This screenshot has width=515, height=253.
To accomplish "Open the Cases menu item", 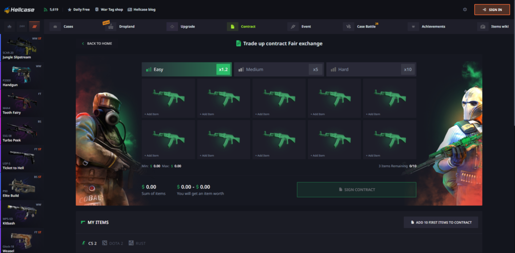I will coord(68,27).
